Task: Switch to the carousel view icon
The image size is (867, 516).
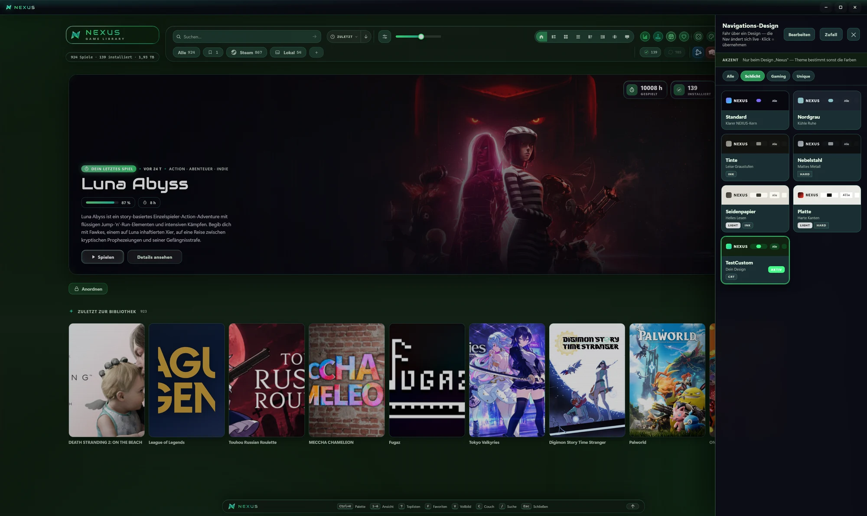Action: (x=615, y=37)
